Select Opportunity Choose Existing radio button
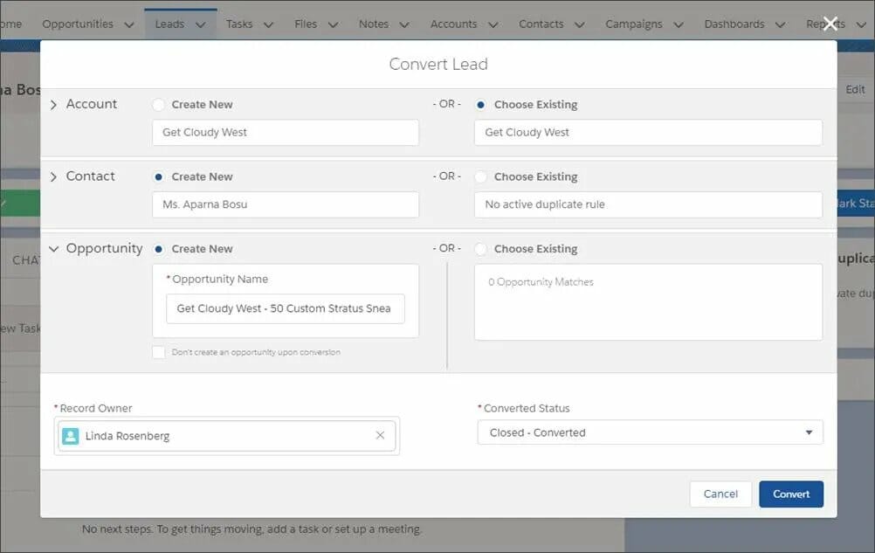Screen dimensions: 875x553 [x=480, y=249]
